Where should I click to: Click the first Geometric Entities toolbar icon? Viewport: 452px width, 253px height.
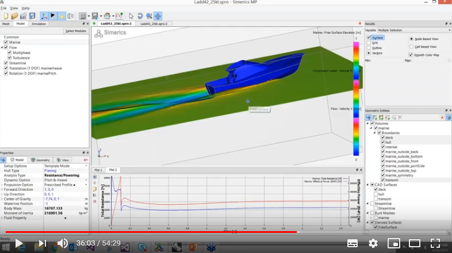coord(369,117)
